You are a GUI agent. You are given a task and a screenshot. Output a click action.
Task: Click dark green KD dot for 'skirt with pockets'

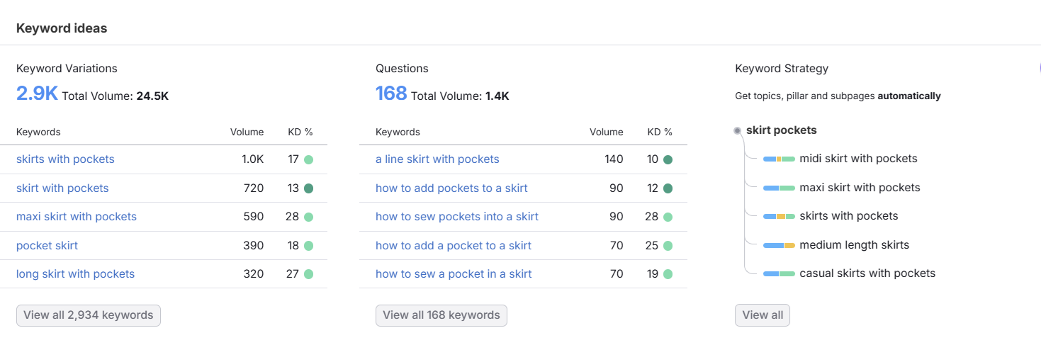pos(308,188)
